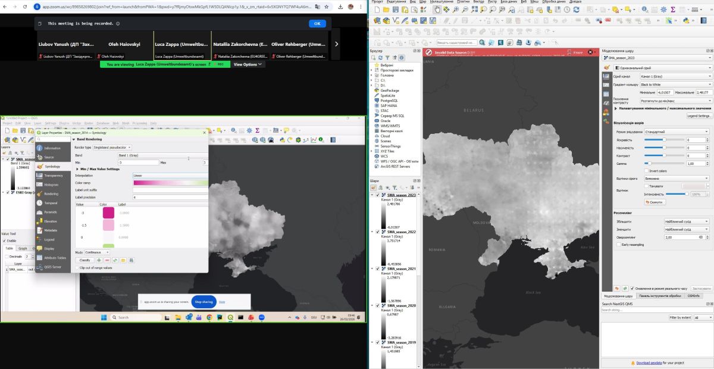Open the Render type dropdown in Zoom share
This screenshot has width=714, height=369.
click(112, 147)
